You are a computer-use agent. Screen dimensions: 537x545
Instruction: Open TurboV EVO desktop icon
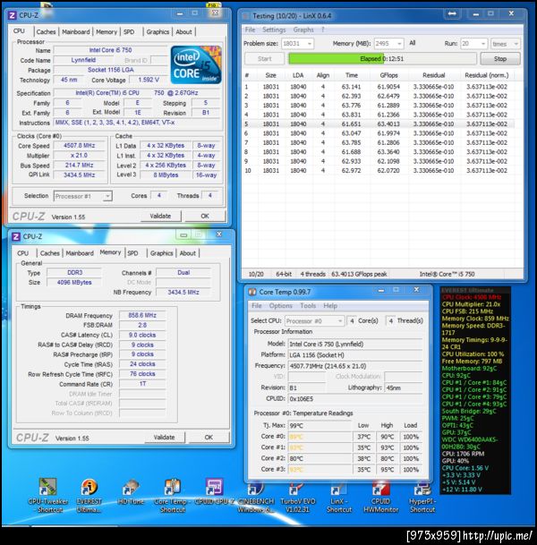coord(297,497)
